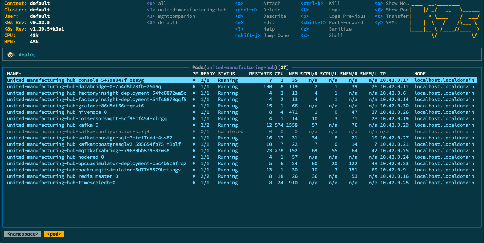Viewport: 484px width, 243px height.
Task: Click the PF indicator of the selected console pod
Action: [x=194, y=80]
